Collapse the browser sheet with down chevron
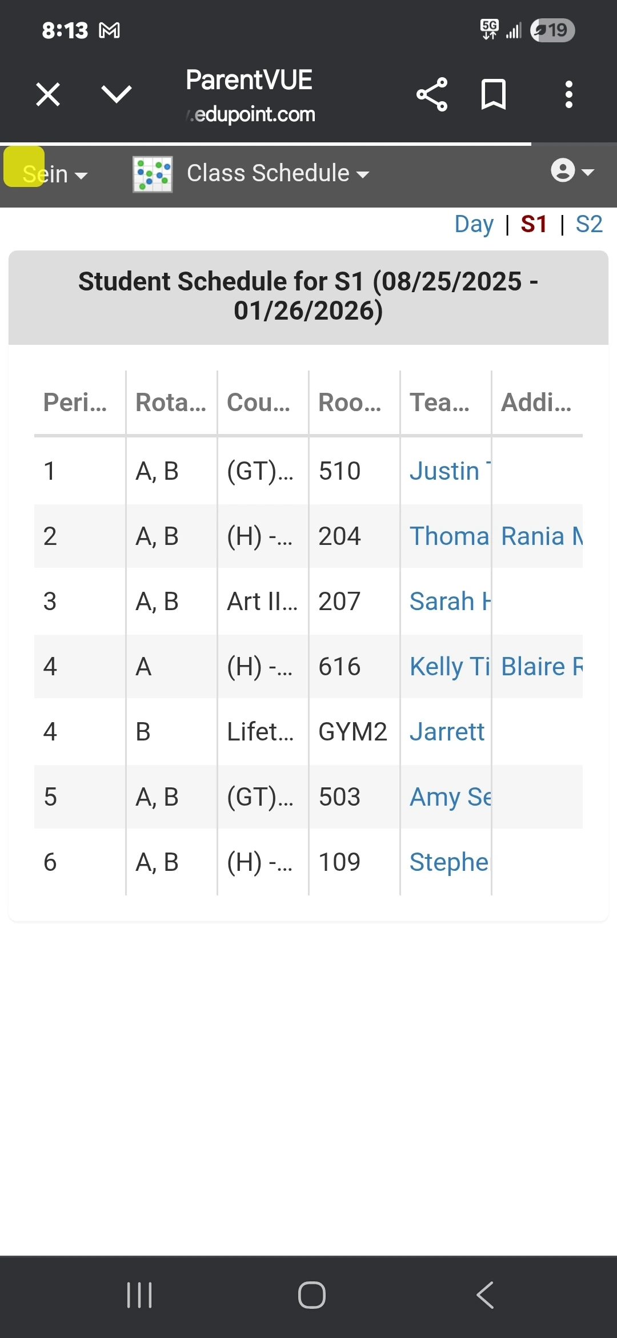This screenshot has height=1338, width=617. tap(117, 94)
